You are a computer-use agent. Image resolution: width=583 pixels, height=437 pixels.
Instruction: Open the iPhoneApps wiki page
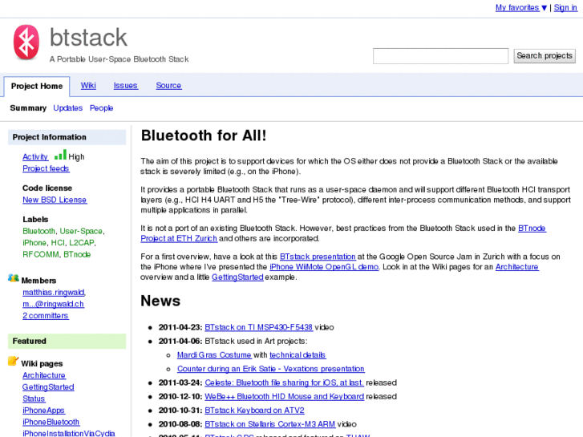[43, 411]
